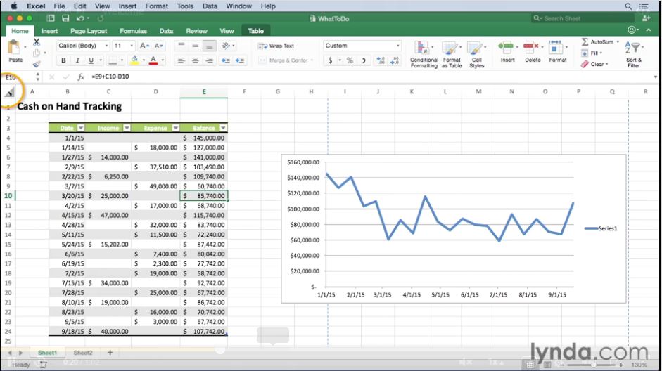Screen dimensions: 662x371
Task: Toggle Wrap Text
Action: [x=276, y=46]
